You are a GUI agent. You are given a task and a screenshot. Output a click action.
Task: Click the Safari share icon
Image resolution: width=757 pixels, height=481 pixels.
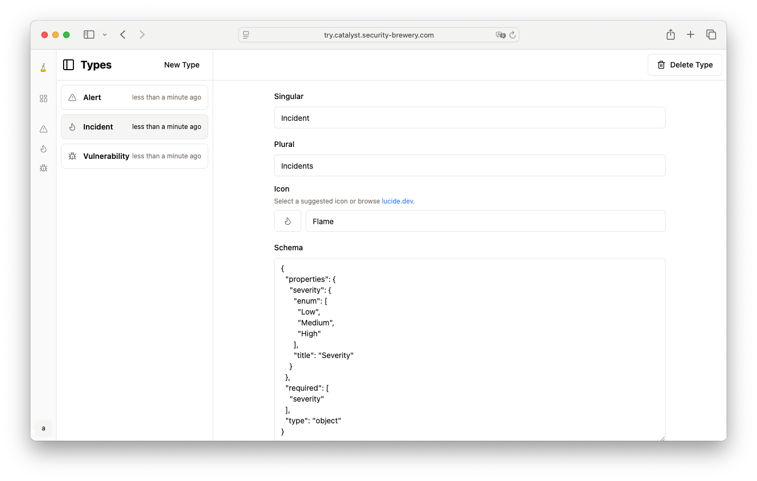(671, 35)
